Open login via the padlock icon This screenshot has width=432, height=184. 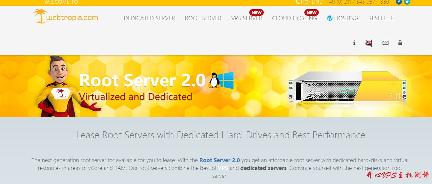[x=400, y=42]
